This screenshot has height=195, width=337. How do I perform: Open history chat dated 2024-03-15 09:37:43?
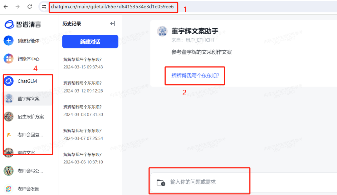(83, 63)
